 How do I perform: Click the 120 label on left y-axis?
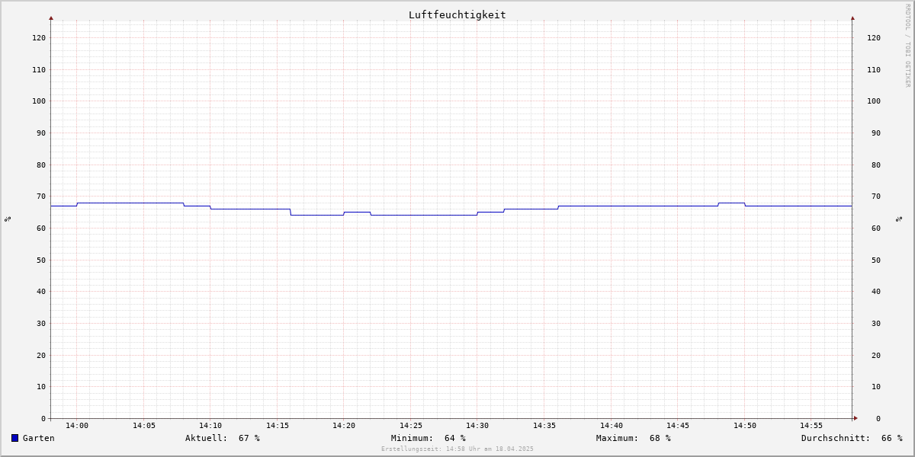coord(39,37)
